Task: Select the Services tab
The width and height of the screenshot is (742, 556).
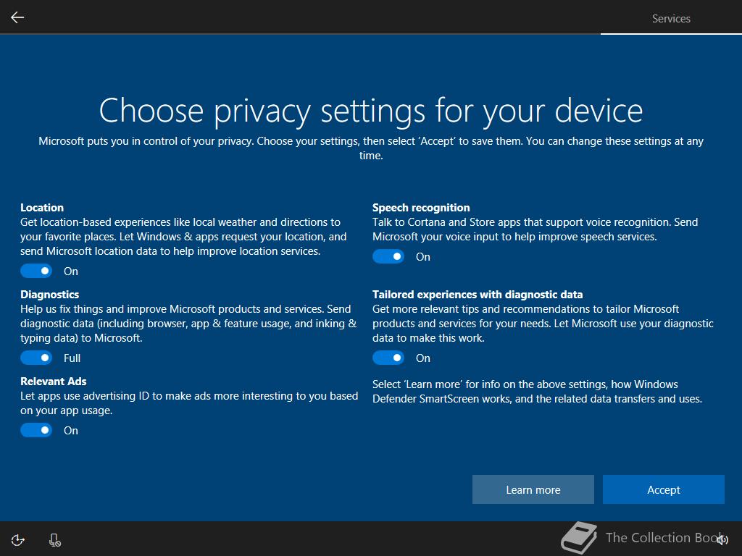Action: [671, 18]
